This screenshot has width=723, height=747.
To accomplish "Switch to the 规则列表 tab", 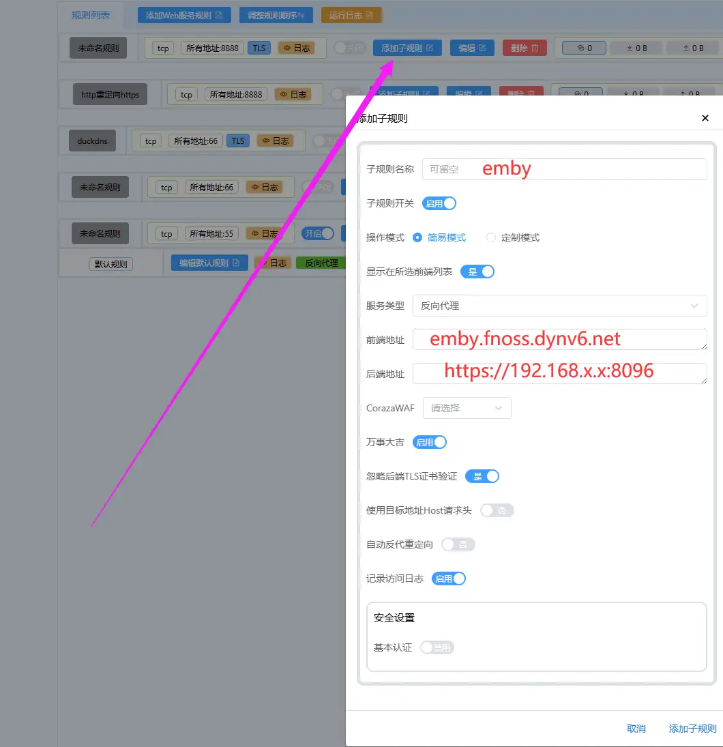I will click(91, 14).
